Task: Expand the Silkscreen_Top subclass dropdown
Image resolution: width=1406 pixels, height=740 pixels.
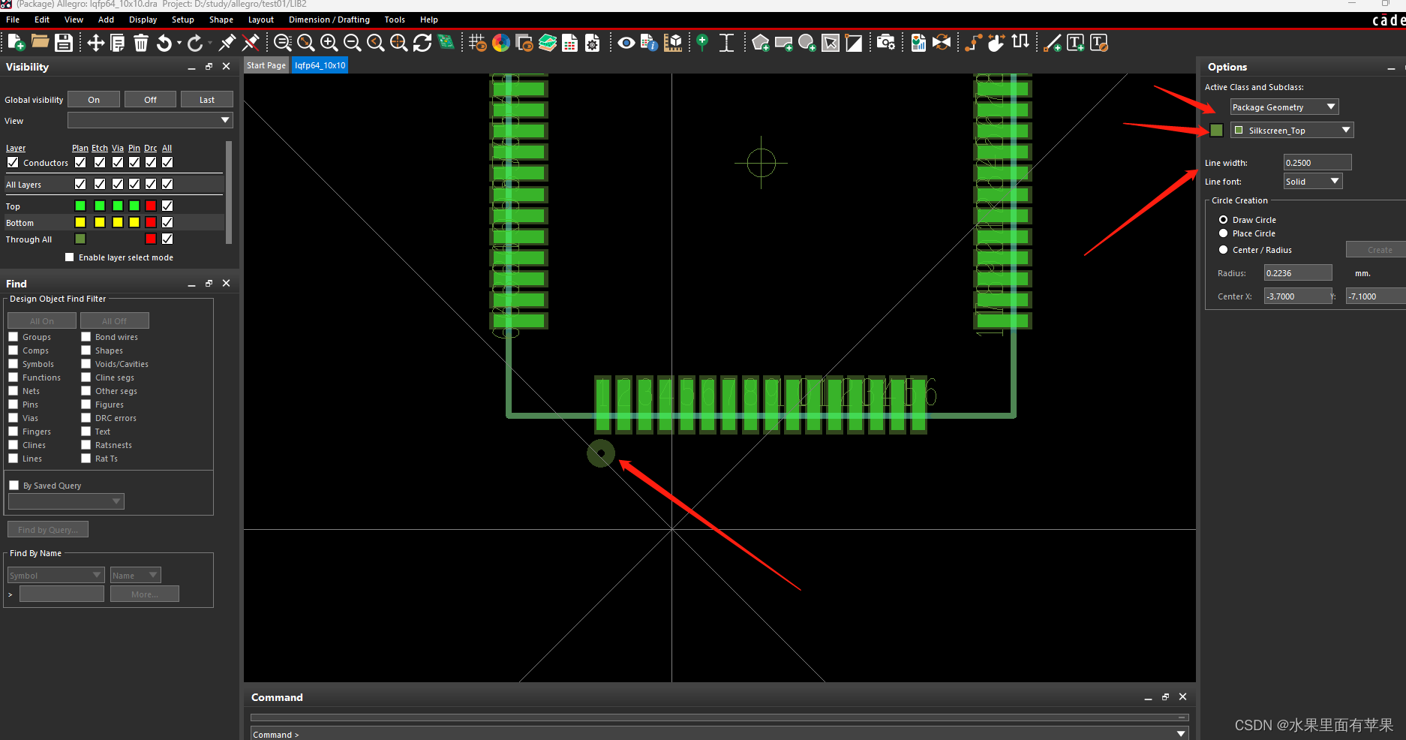Action: pos(1291,131)
